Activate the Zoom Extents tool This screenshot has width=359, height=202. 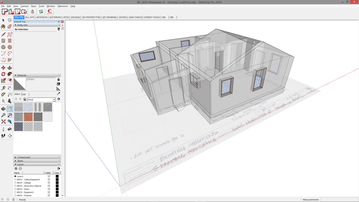coord(3,122)
